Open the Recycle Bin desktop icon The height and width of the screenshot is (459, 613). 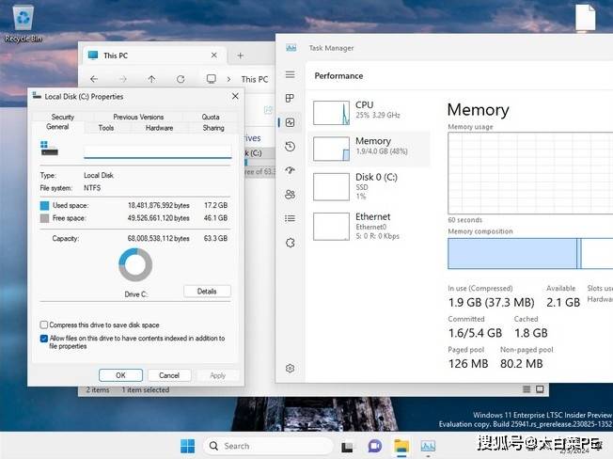tap(24, 24)
